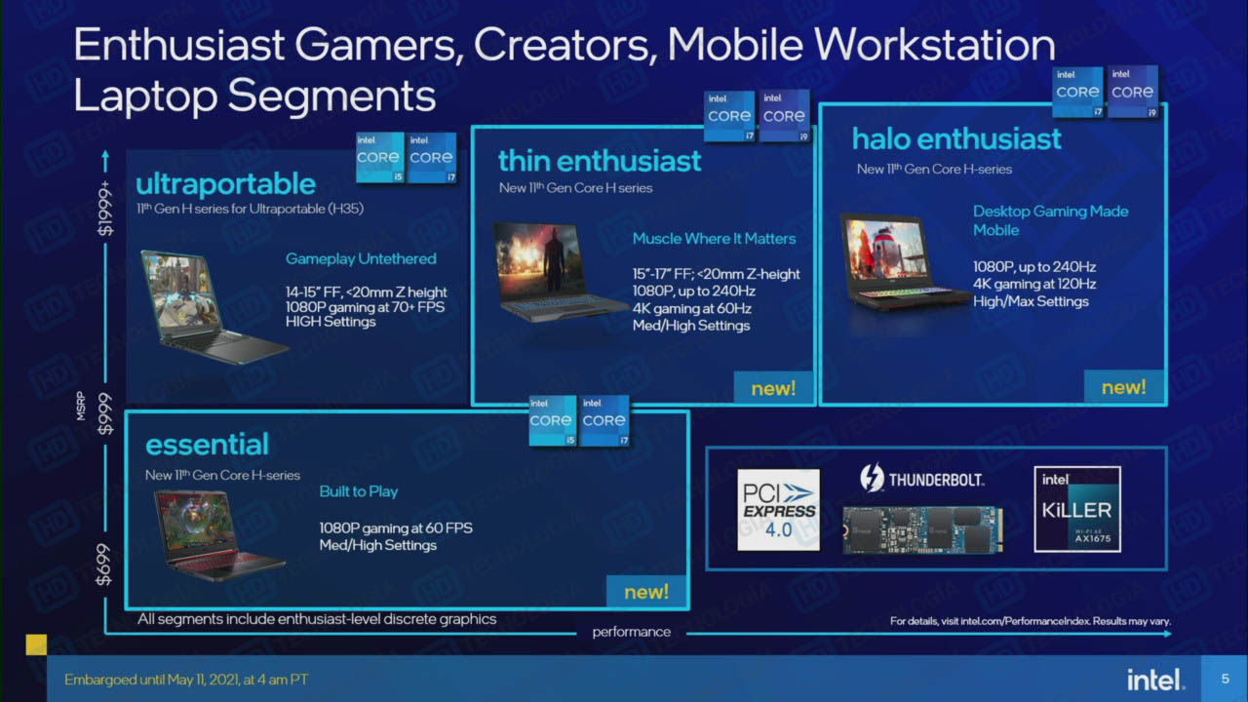Click the Thunderbolt logo
This screenshot has height=702, width=1248.
[922, 479]
